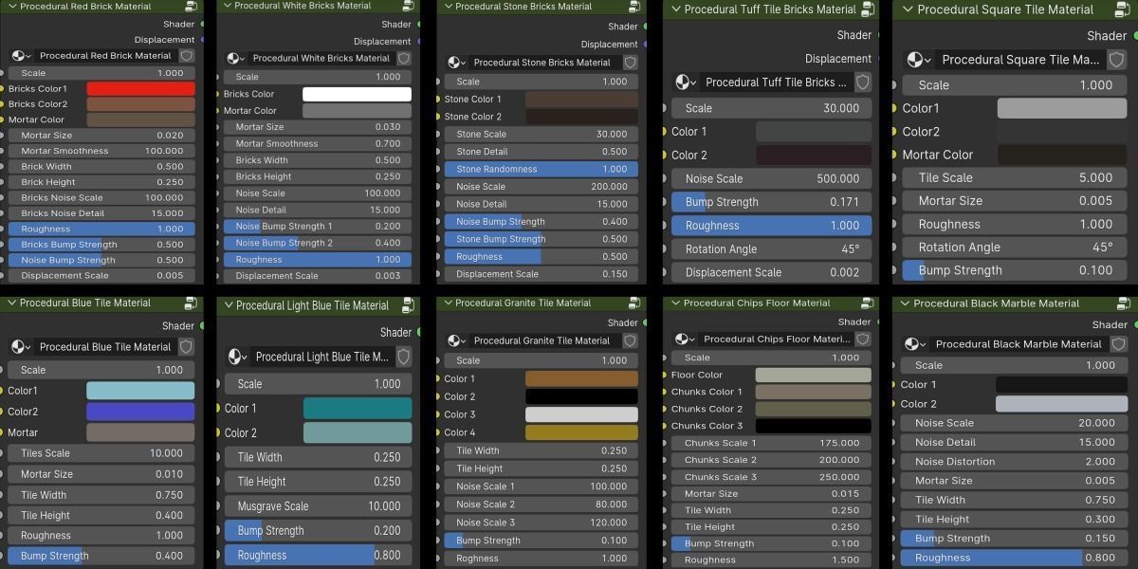This screenshot has height=569, width=1138.
Task: Click Tiles Scale 10.000 field in Blue Tile node
Action: [x=101, y=453]
